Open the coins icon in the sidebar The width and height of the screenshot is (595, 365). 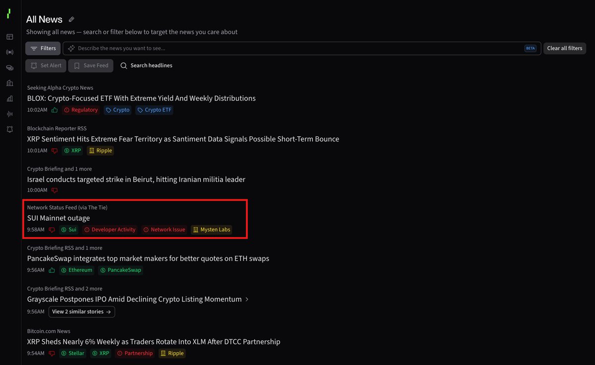tap(9, 67)
